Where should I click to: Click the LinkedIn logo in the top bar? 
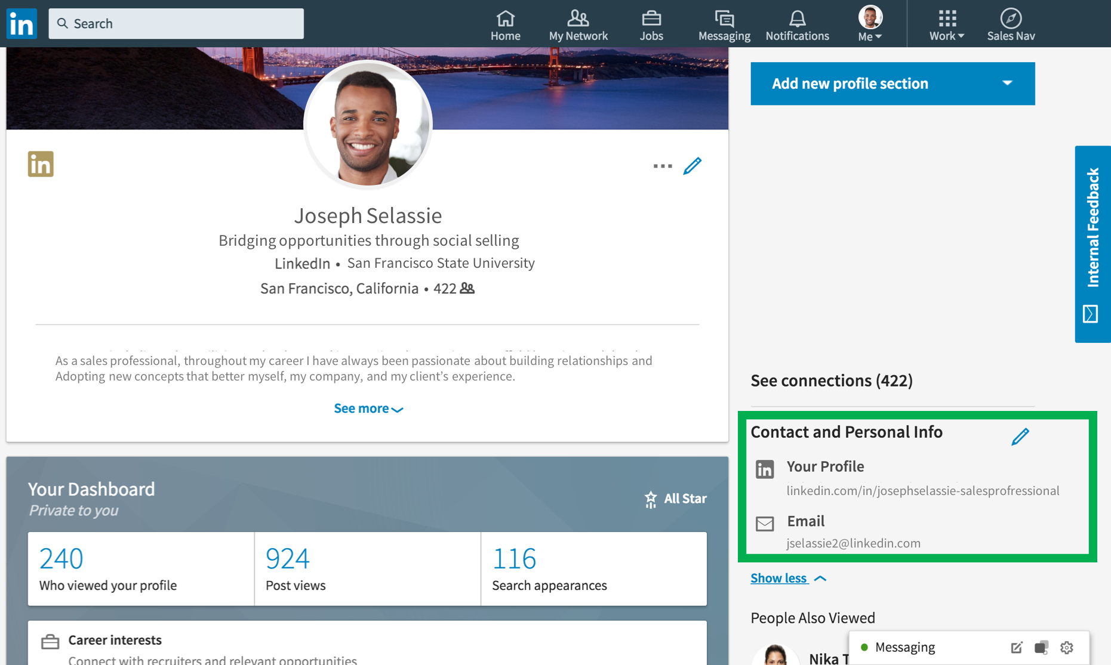pos(21,23)
